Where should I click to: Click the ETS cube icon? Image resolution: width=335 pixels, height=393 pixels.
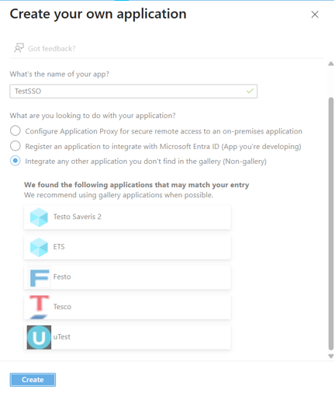(x=39, y=247)
